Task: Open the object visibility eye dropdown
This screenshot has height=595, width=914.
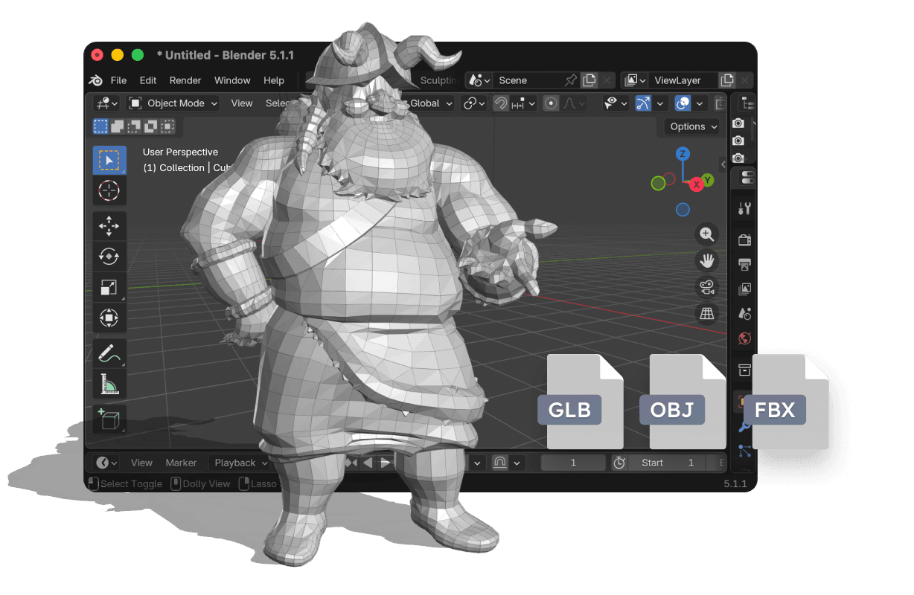Action: 616,103
